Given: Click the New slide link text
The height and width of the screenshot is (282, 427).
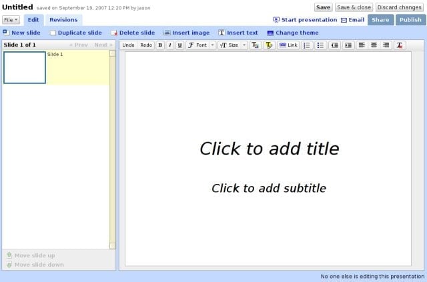Looking at the screenshot, I should (x=26, y=33).
